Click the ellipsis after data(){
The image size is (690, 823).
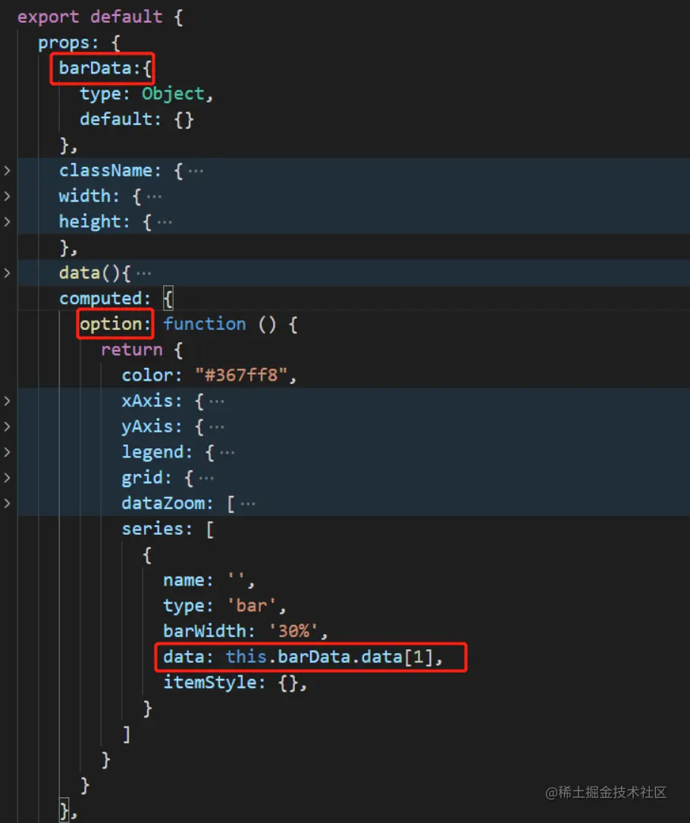(143, 274)
